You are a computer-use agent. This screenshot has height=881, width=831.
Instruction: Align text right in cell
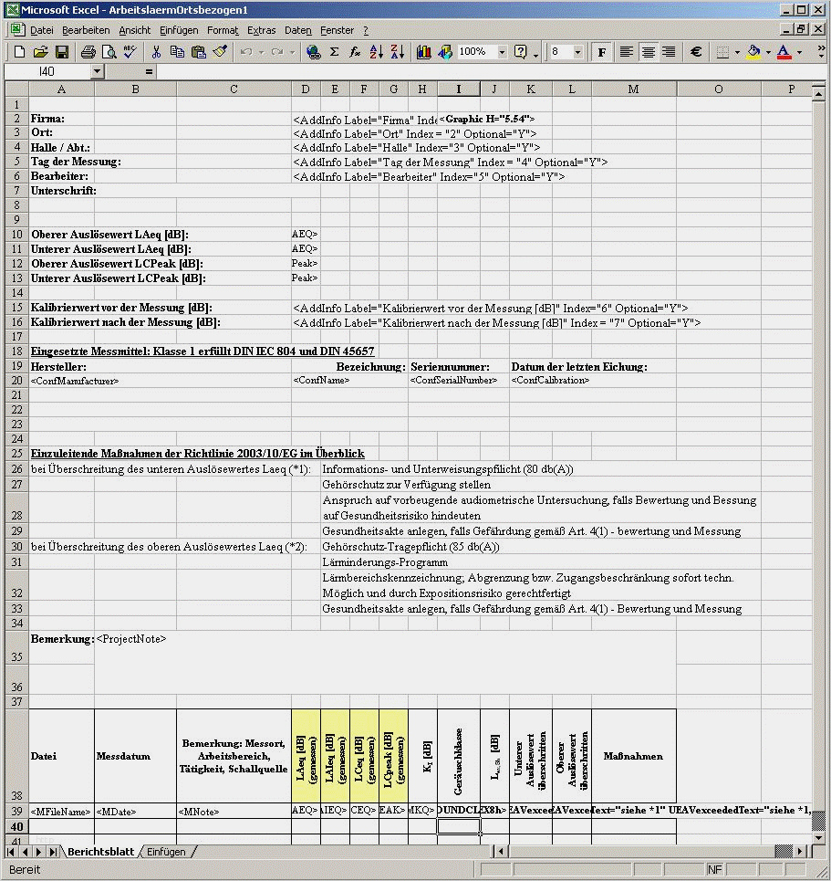tap(668, 52)
